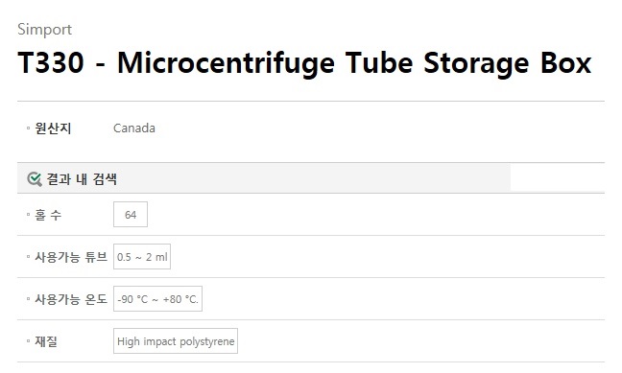Click the search-within-results magnifier icon
The image size is (622, 373).
[x=35, y=179]
